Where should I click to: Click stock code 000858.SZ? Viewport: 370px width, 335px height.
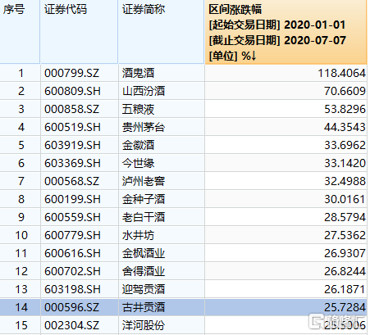point(72,109)
